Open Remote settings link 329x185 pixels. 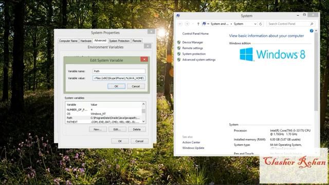click(x=193, y=48)
